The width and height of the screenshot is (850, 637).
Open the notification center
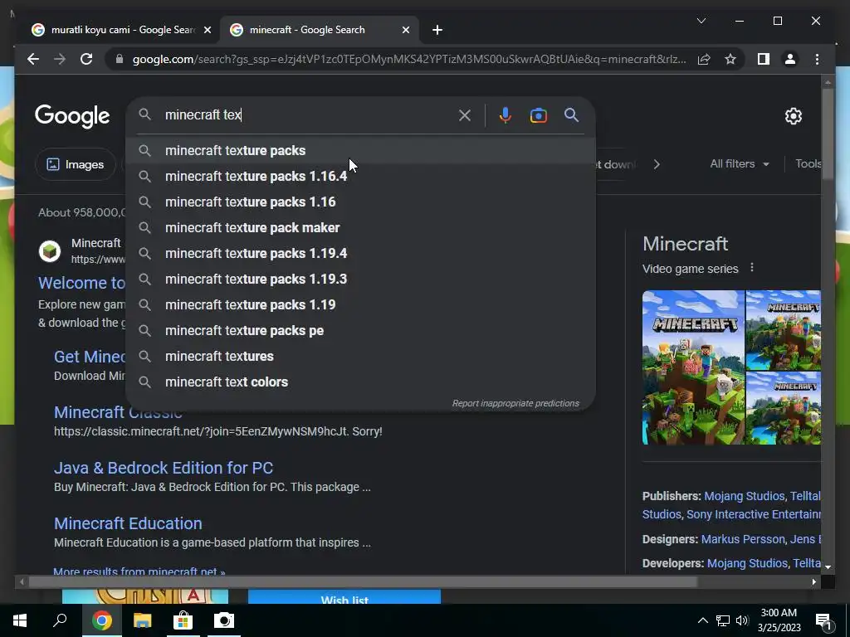[x=823, y=620]
